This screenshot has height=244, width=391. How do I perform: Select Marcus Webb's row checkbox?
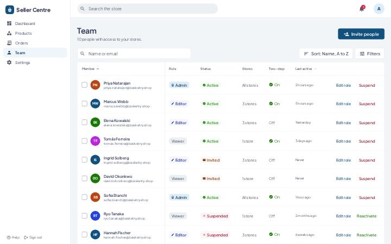(x=85, y=104)
